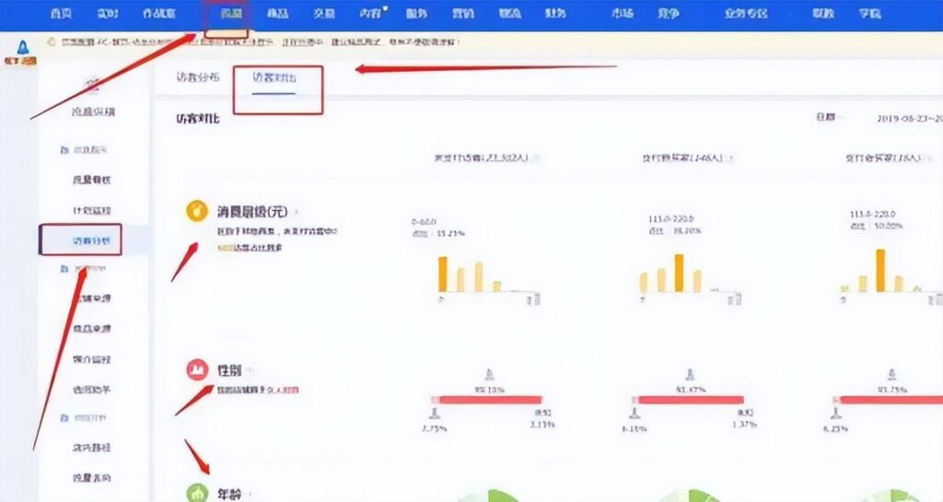Screen dimensions: 943x502
Task: Click the female icon above 支付老买家 gender bar
Action: point(891,375)
